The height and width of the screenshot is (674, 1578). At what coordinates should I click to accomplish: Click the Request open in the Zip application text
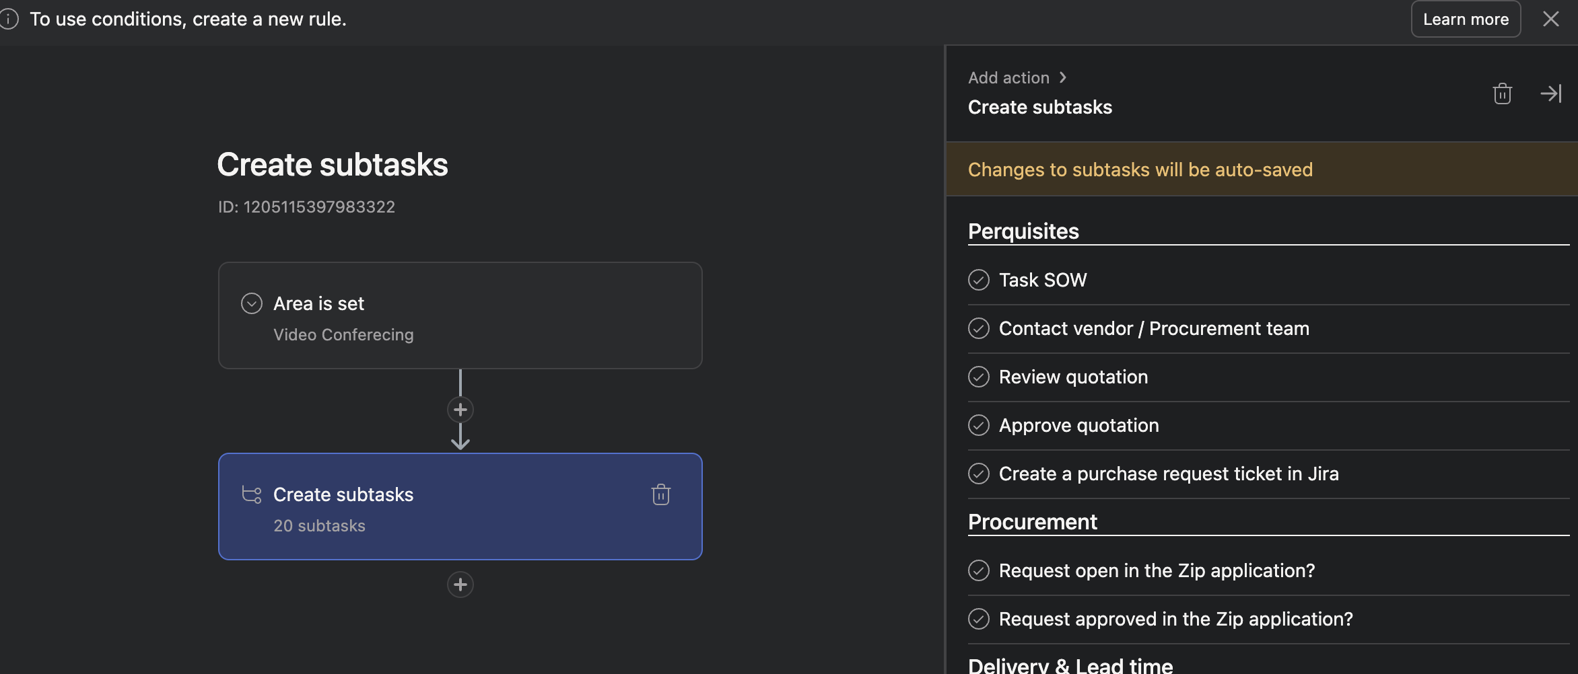click(1157, 570)
